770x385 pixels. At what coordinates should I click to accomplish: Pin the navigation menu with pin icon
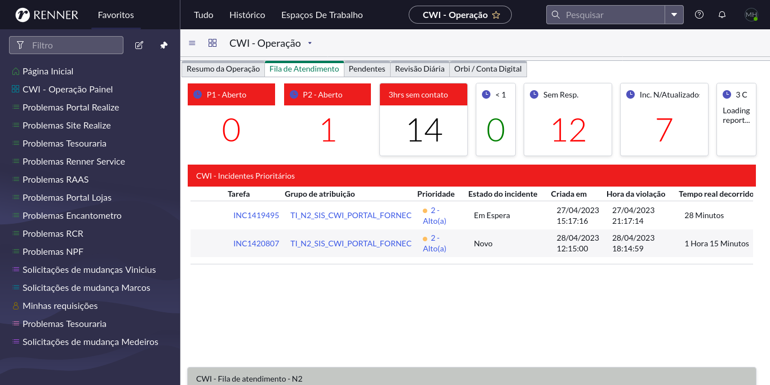click(x=164, y=45)
